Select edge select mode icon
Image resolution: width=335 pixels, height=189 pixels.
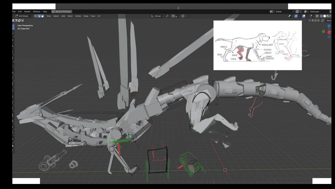point(39,16)
